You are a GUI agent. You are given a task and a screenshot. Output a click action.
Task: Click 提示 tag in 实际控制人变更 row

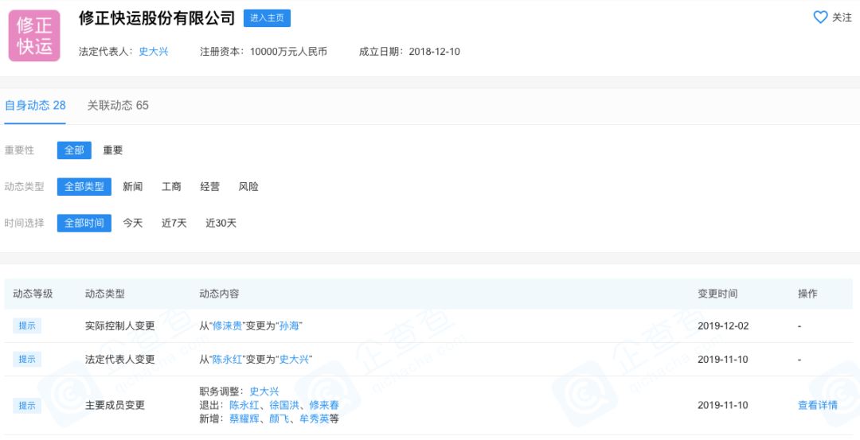point(27,325)
